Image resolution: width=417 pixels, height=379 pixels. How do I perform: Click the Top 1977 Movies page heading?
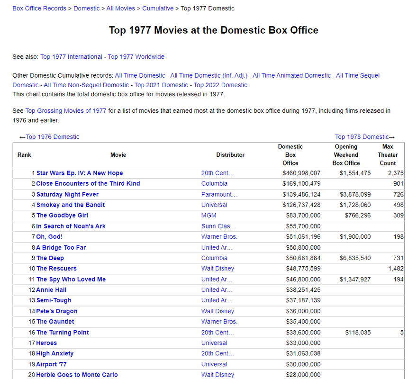pos(214,30)
